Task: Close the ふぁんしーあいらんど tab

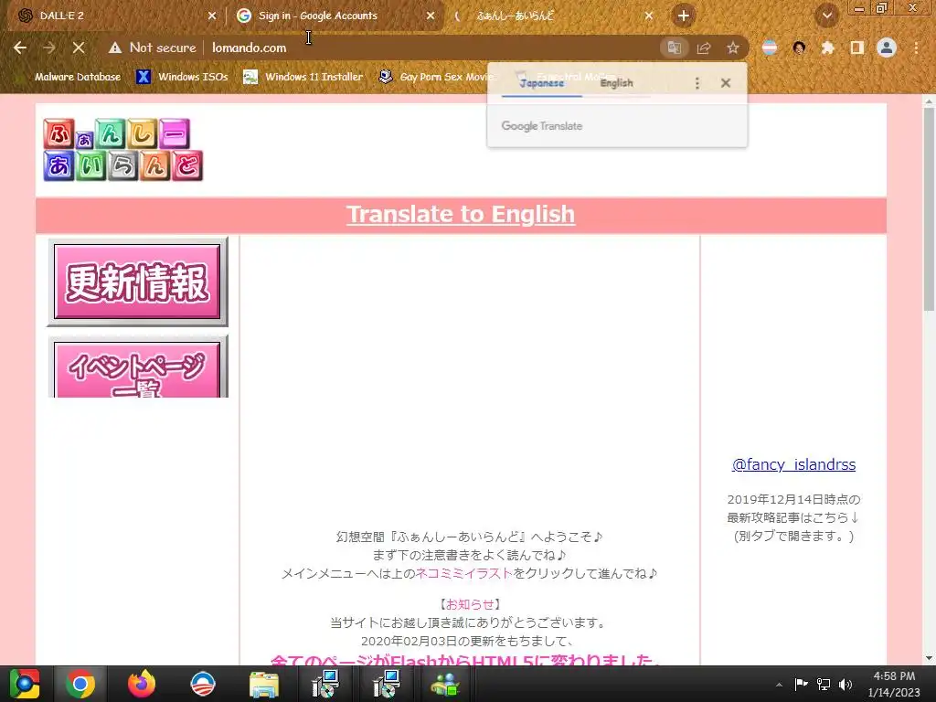Action: click(x=649, y=16)
